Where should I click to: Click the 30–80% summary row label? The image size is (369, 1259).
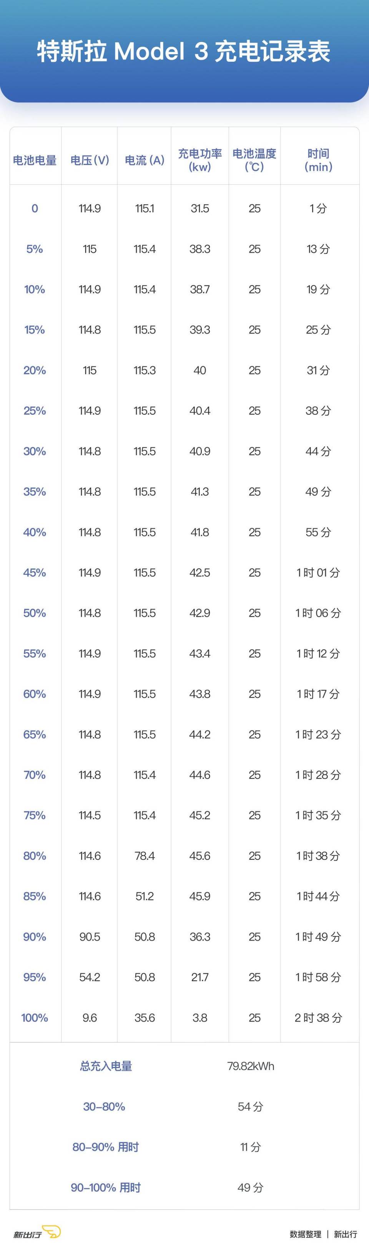[104, 1106]
